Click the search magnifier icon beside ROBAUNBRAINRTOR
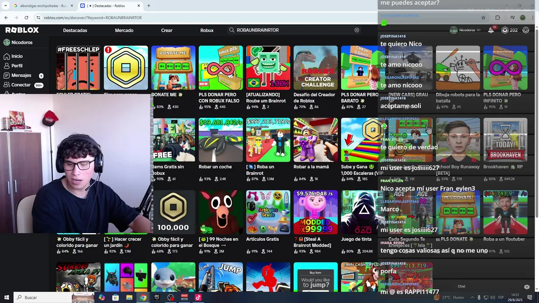 pyautogui.click(x=232, y=30)
